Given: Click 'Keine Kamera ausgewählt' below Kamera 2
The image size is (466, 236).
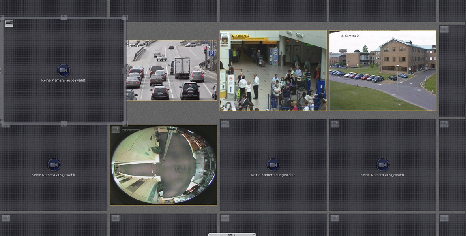Looking at the screenshot, I should click(x=273, y=175).
